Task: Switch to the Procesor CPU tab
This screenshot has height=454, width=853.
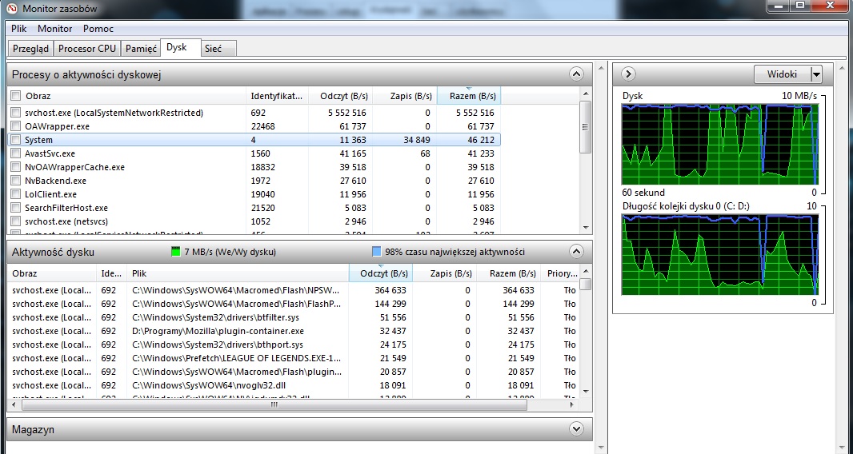Action: 87,49
